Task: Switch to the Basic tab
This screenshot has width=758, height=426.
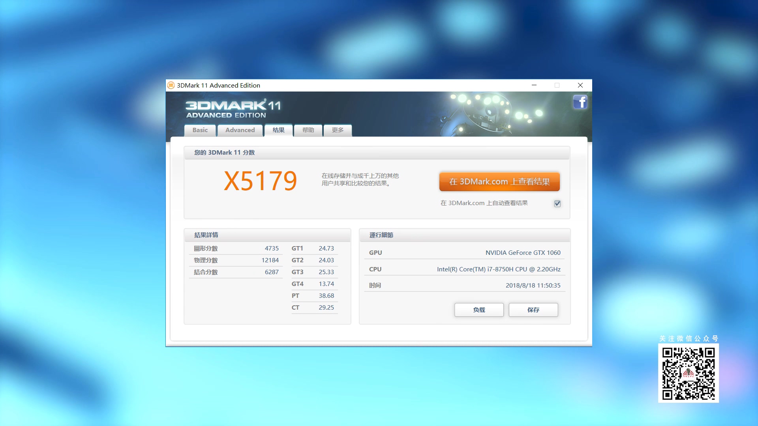Action: [200, 130]
